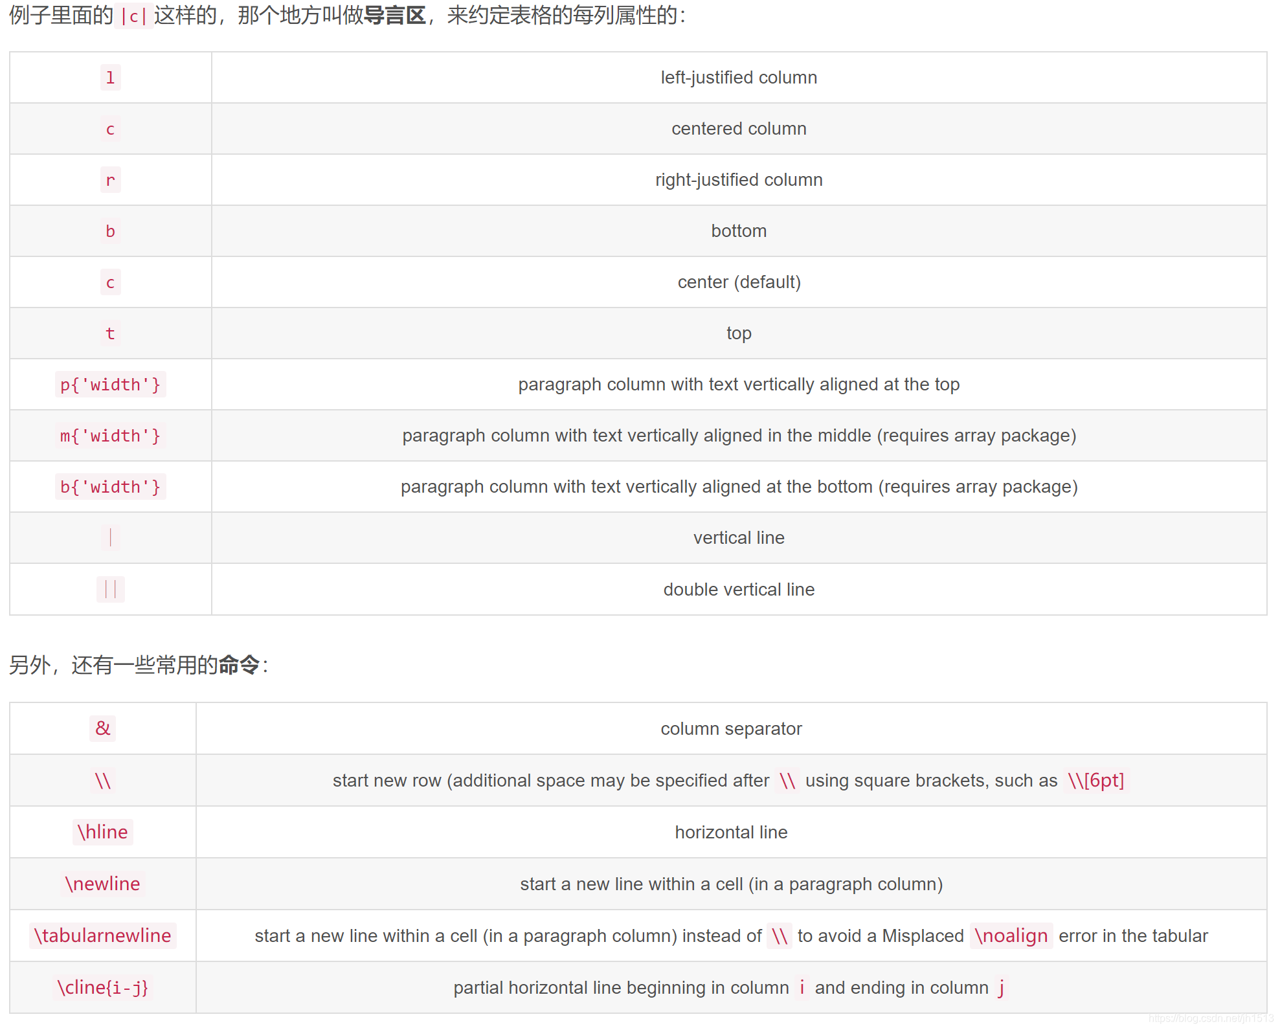Click the m{'width'} code cell
Image resolution: width=1280 pixels, height=1030 pixels.
[x=110, y=436]
